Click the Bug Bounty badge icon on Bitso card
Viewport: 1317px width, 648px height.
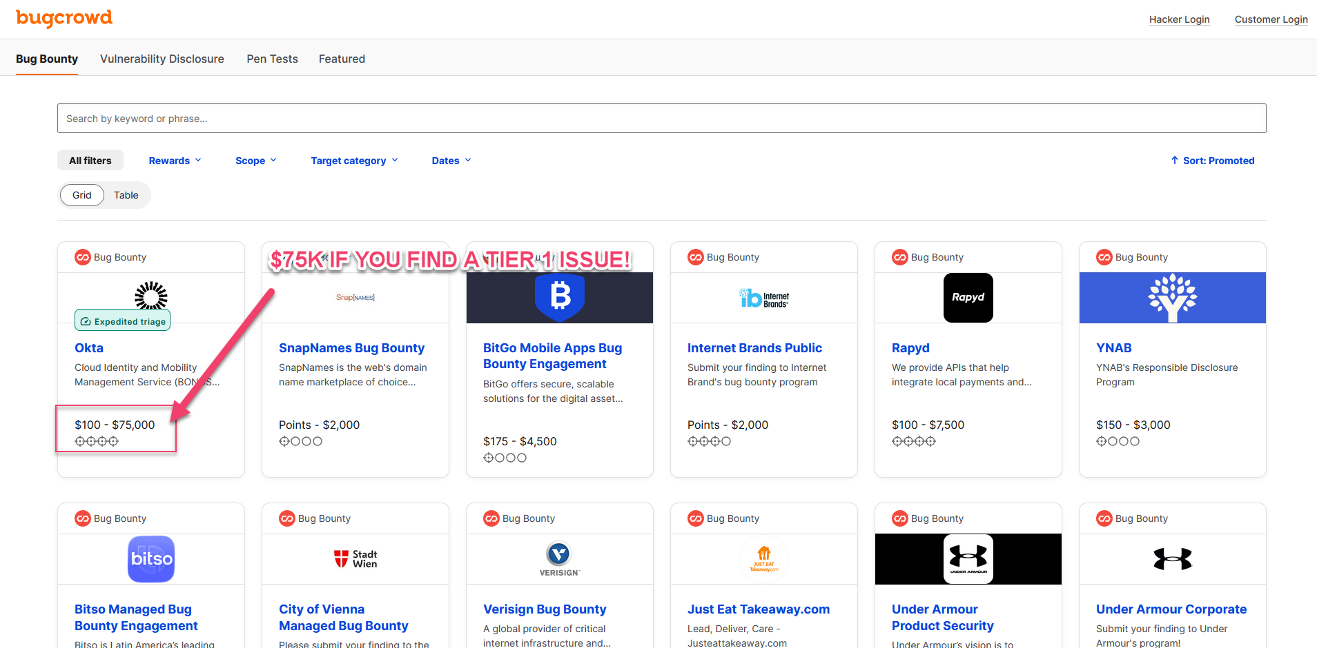click(x=83, y=518)
